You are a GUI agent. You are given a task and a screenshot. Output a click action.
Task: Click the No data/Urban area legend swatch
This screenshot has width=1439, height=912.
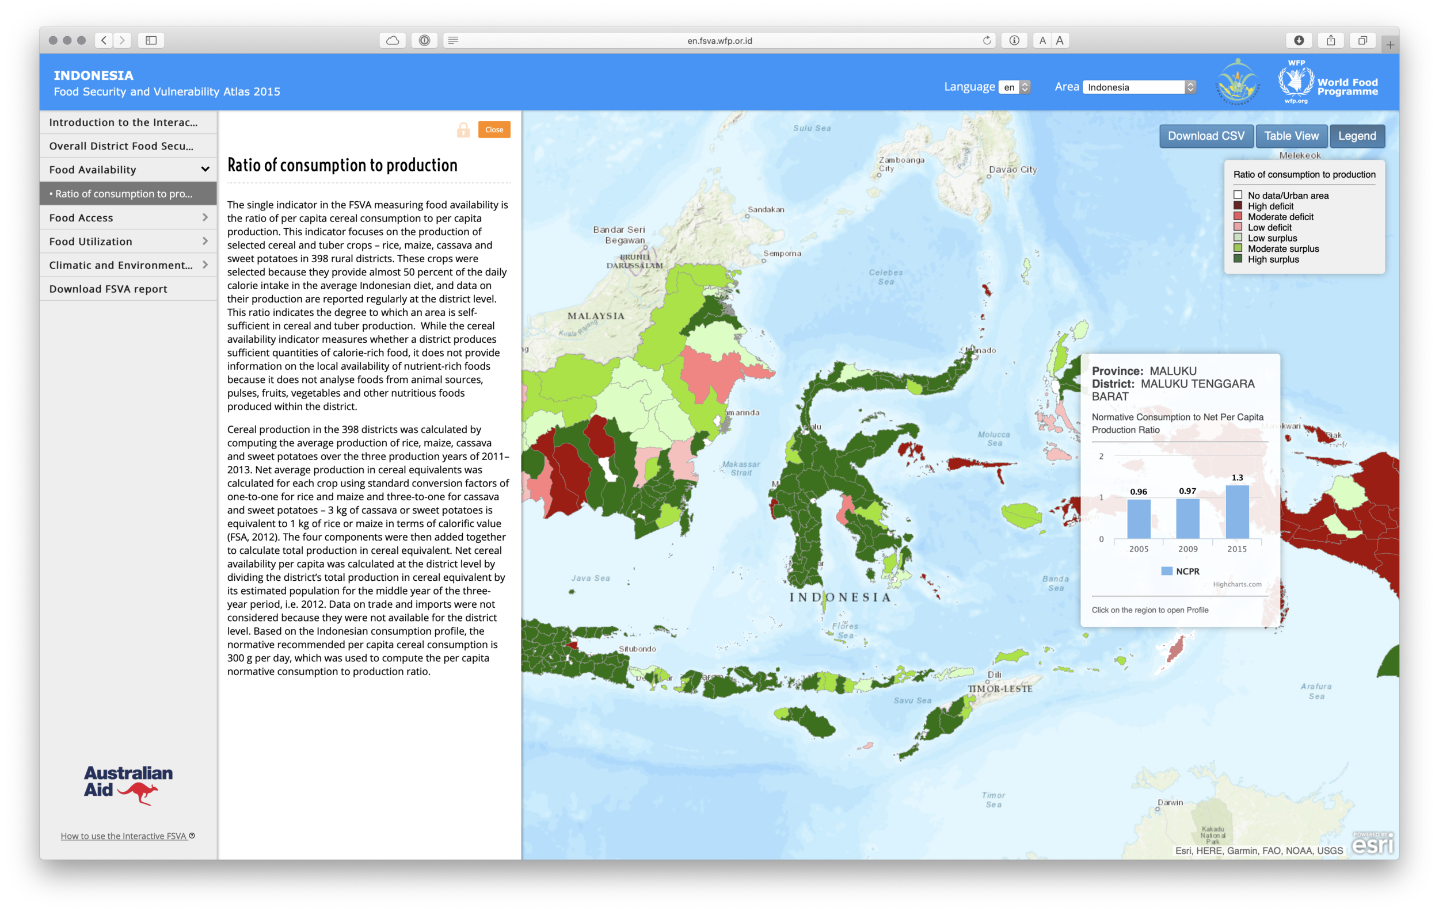[x=1238, y=195]
